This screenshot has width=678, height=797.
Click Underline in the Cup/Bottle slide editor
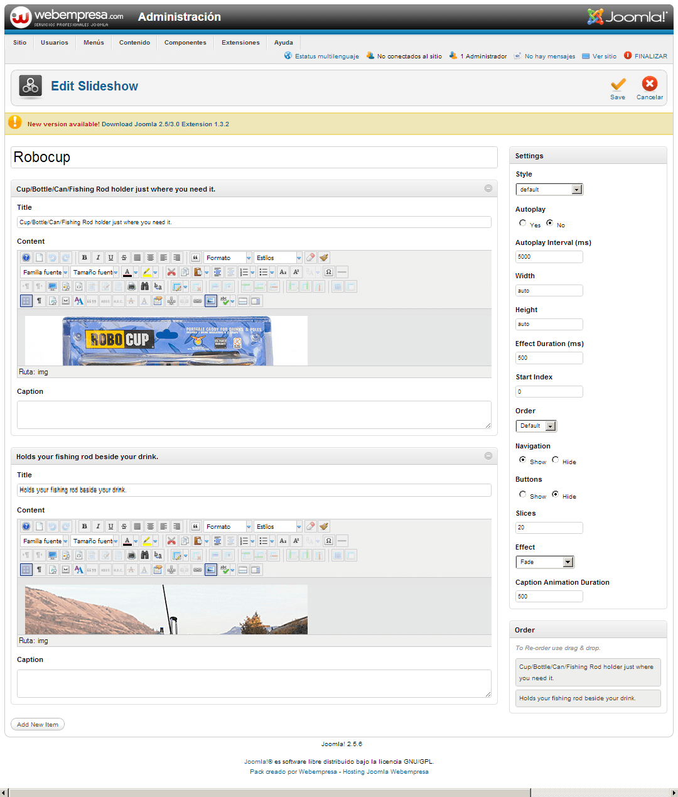(x=111, y=258)
